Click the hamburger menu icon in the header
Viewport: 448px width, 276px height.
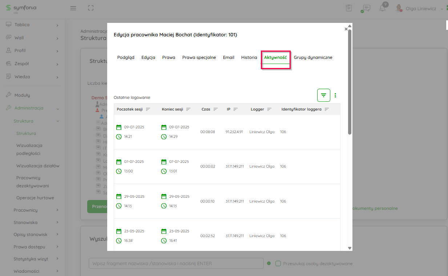73,8
